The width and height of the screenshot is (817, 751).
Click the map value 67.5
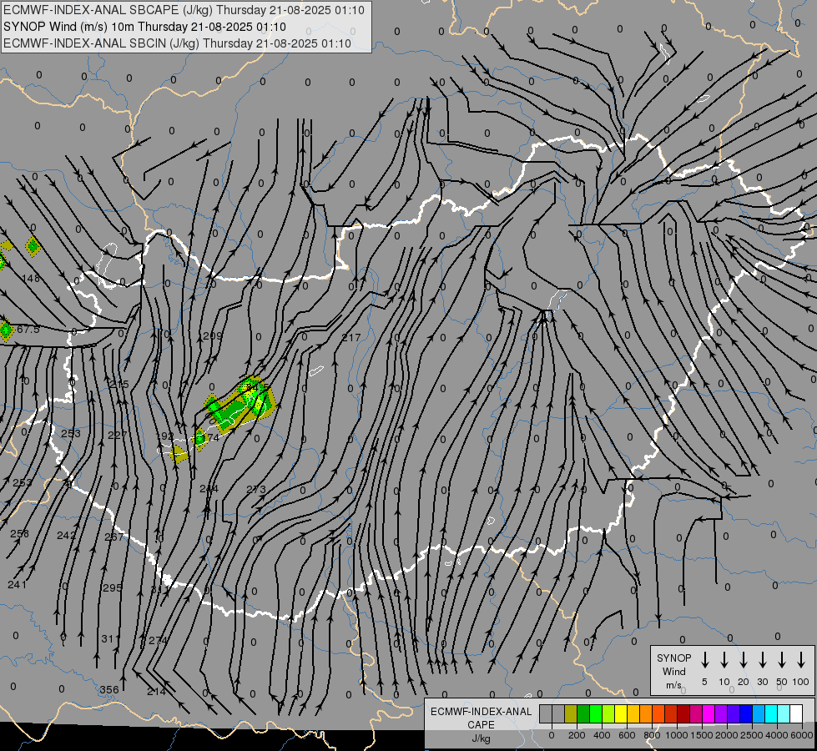coord(28,330)
